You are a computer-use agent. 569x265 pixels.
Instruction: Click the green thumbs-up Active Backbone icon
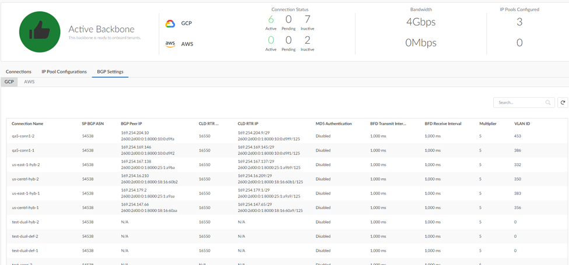40,32
